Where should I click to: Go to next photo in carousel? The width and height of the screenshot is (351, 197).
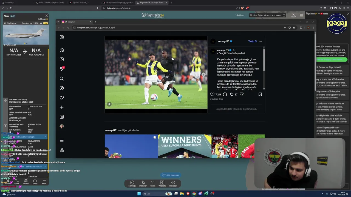pyautogui.click(x=203, y=74)
